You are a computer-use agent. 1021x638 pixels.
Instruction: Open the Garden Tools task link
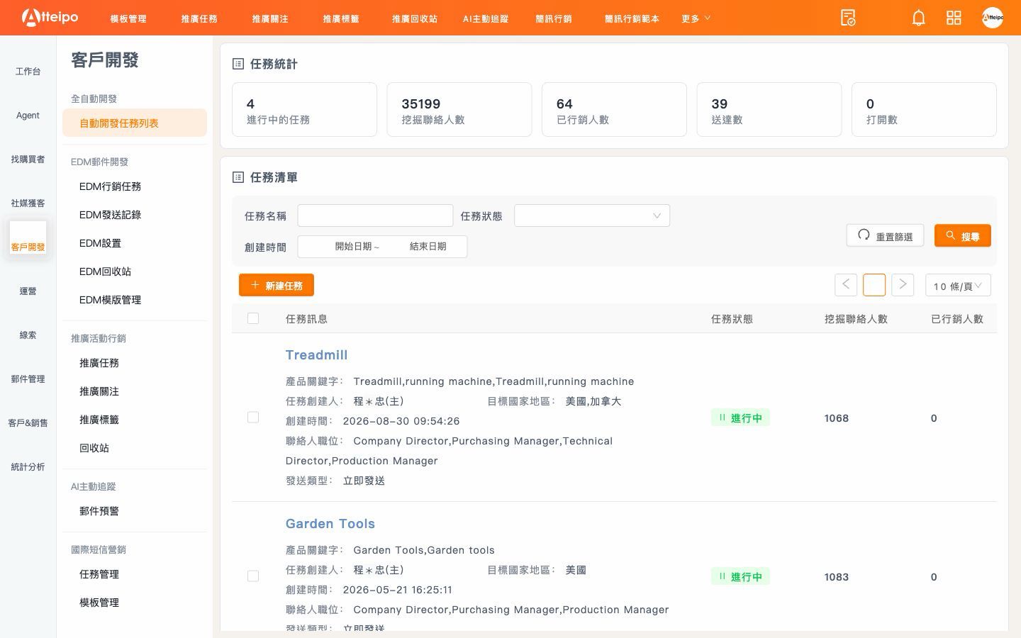330,524
